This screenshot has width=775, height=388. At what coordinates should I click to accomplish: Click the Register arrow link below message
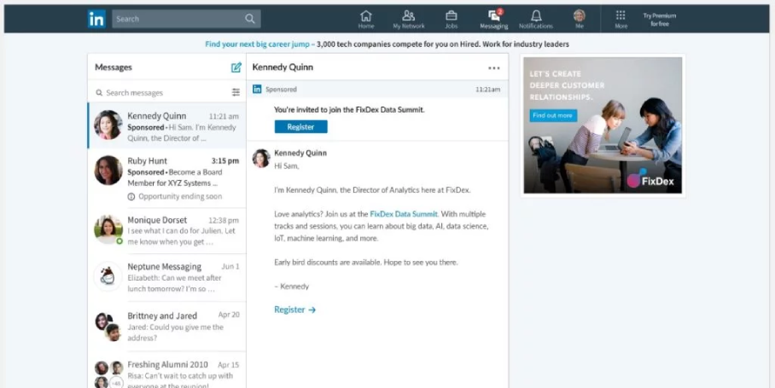[294, 310]
